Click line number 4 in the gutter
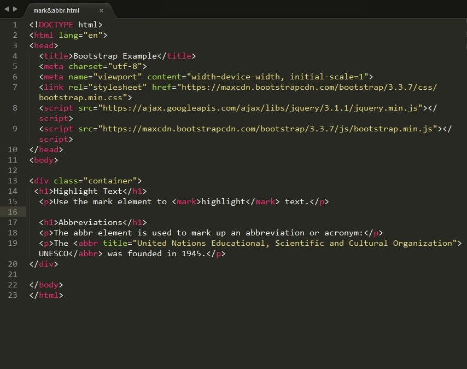Screen dimensions: 467x369 [15, 56]
